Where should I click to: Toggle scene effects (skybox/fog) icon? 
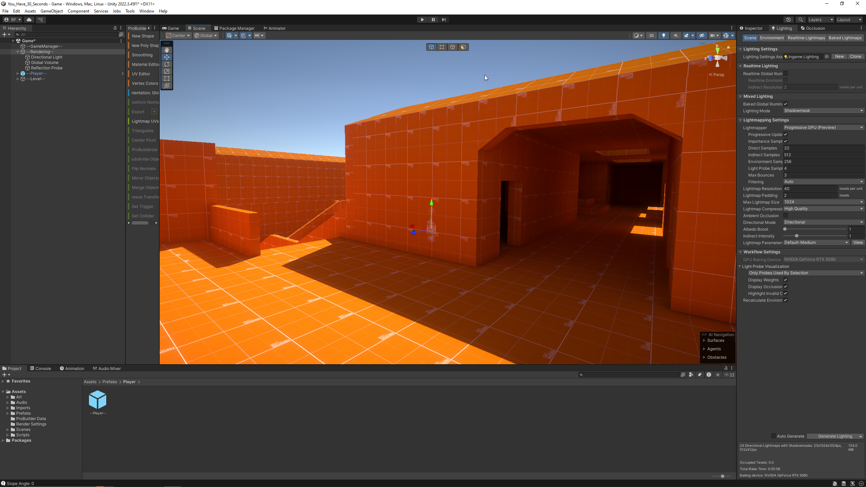click(x=686, y=36)
